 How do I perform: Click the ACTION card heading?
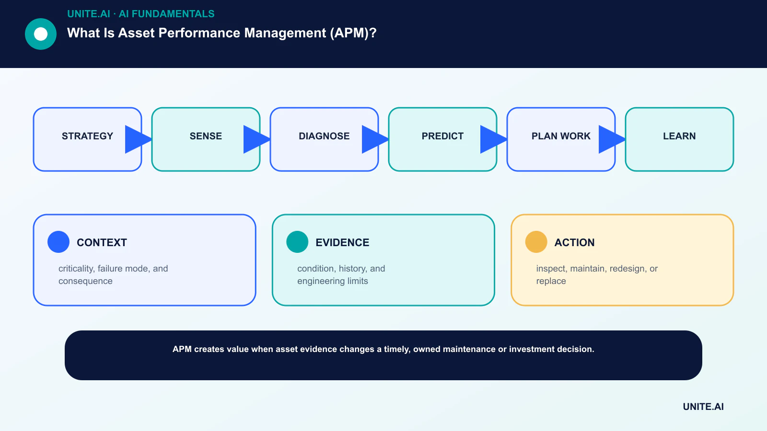(x=574, y=243)
